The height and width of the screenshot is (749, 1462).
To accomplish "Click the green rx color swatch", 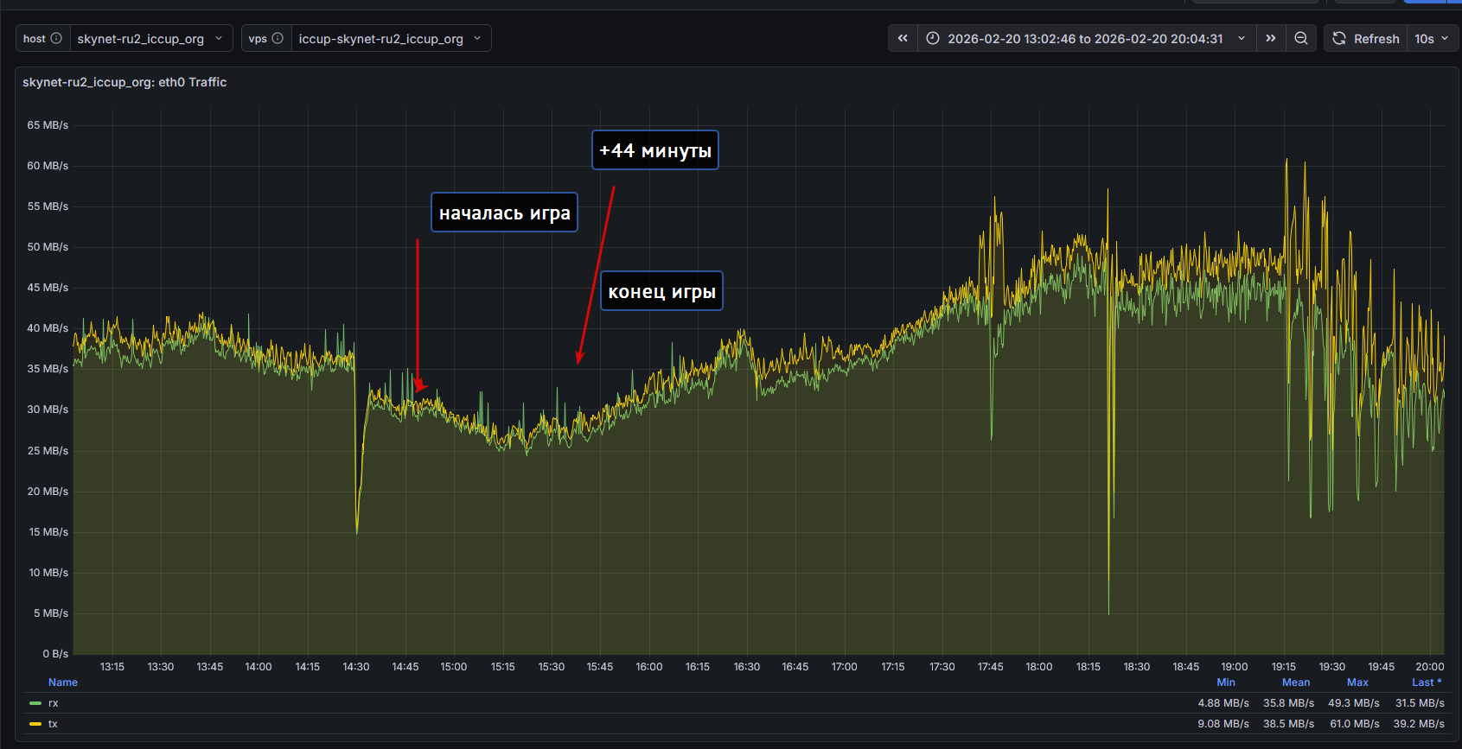I will (x=35, y=703).
